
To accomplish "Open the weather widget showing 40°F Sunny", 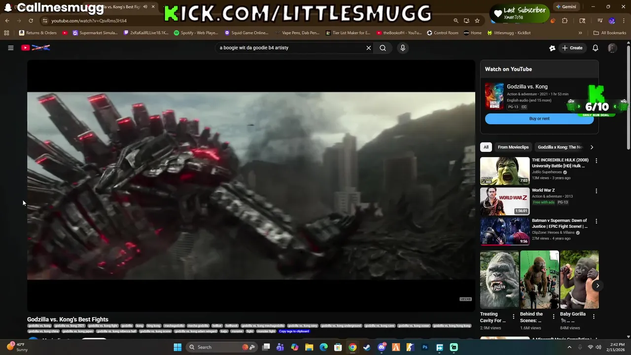I will pyautogui.click(x=17, y=347).
